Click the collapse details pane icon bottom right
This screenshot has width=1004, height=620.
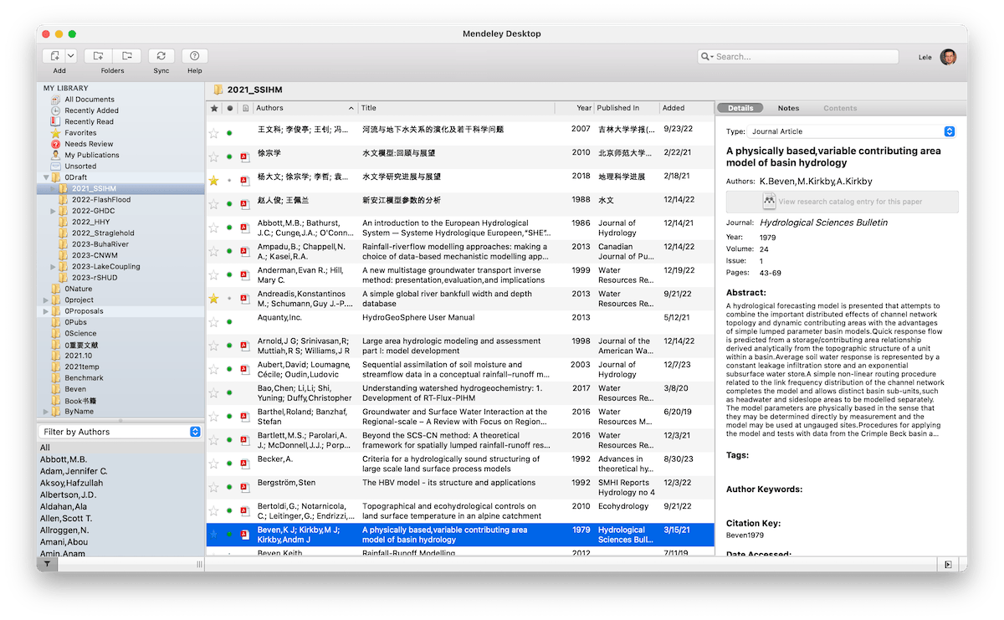click(947, 565)
